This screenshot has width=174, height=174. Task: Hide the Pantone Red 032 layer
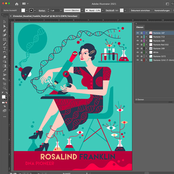pos(138,45)
